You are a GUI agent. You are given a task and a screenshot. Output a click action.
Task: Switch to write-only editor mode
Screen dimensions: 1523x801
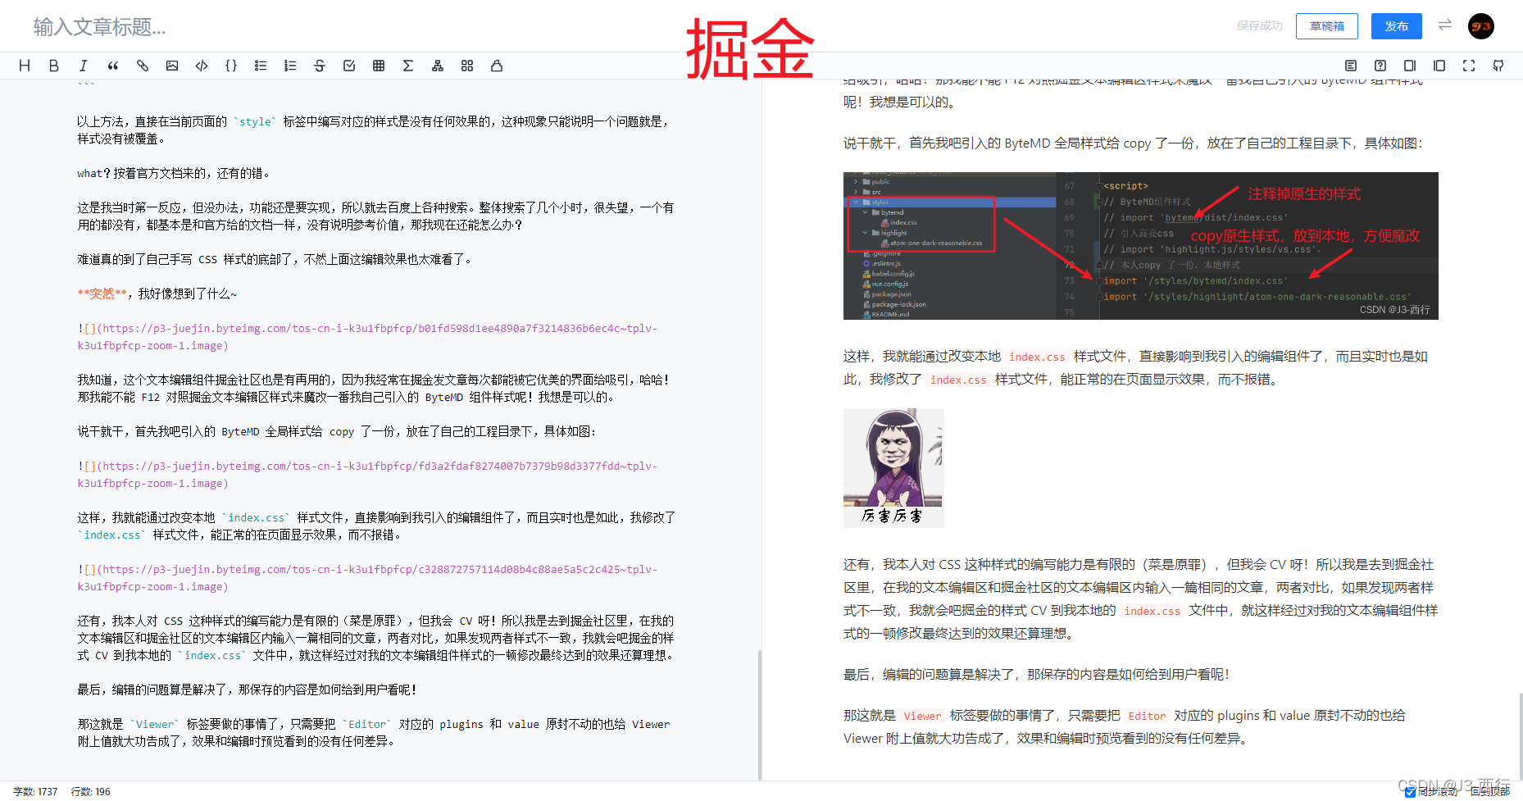pyautogui.click(x=1410, y=66)
